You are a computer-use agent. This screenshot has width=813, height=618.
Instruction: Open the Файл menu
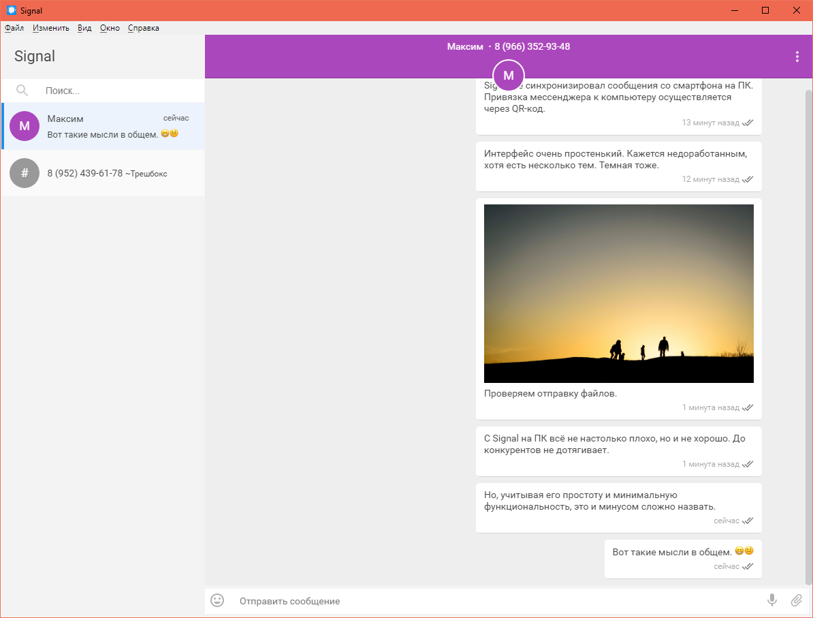click(14, 28)
